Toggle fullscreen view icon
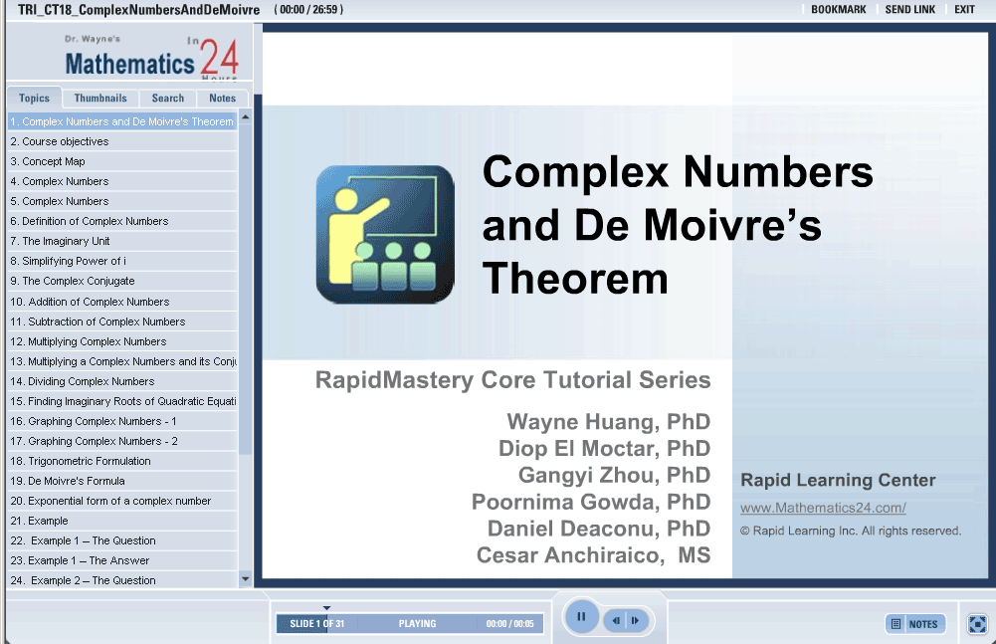The height and width of the screenshot is (644, 996). click(977, 624)
